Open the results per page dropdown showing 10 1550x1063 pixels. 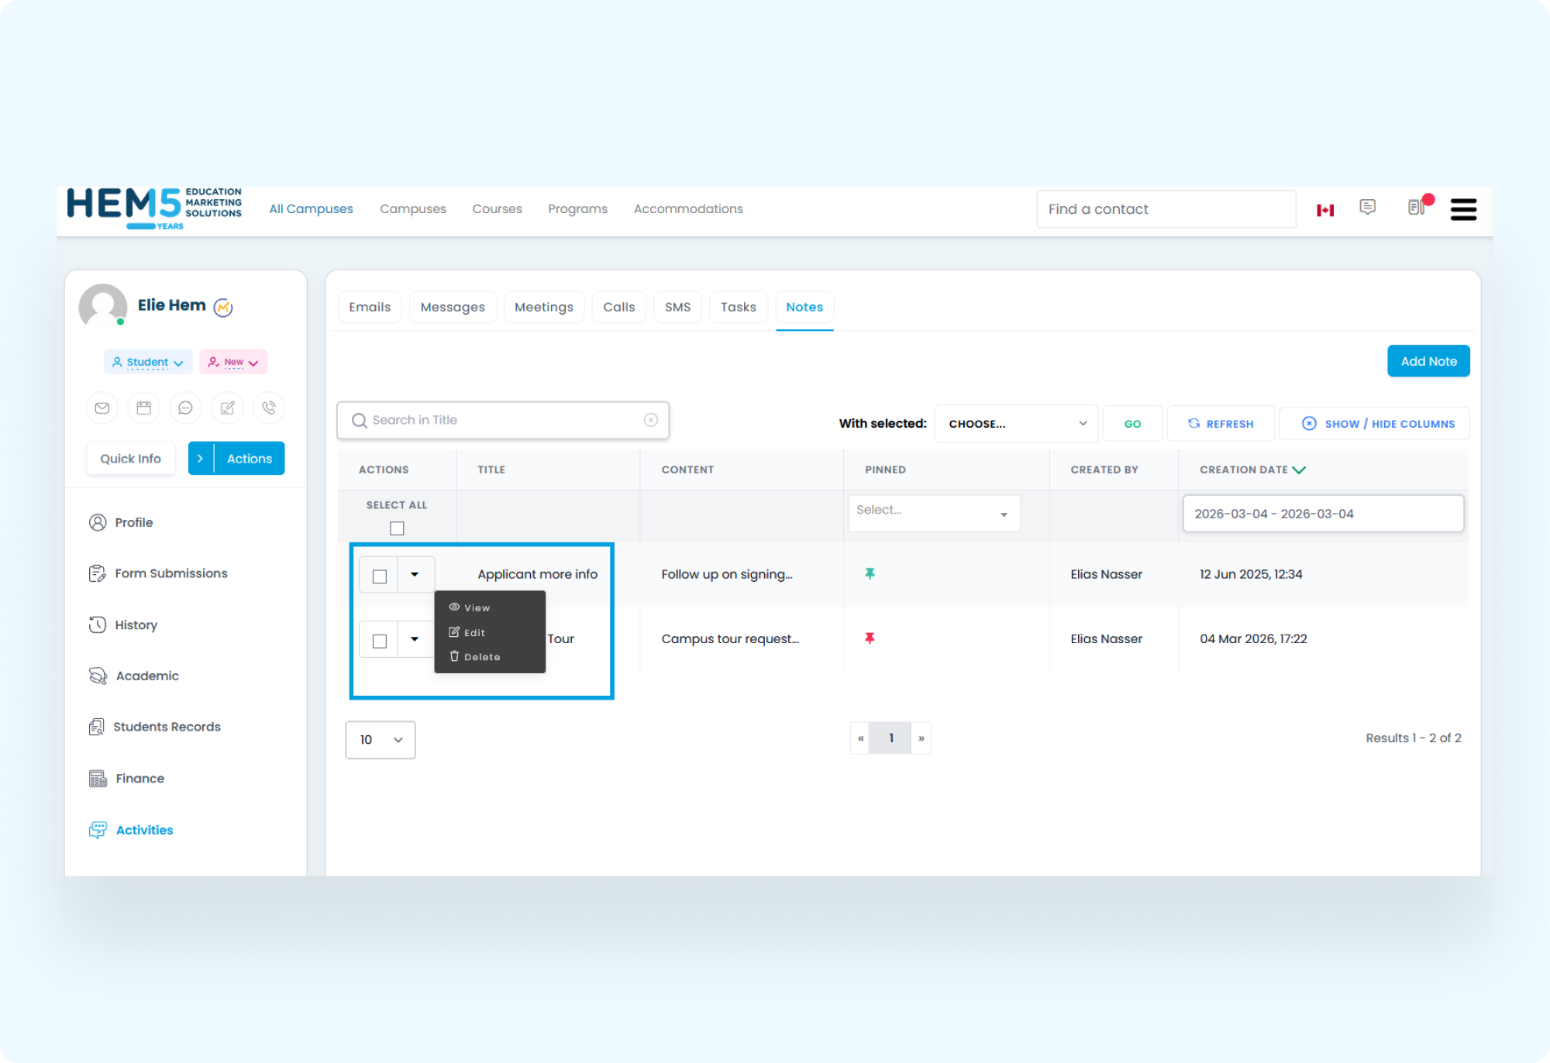[380, 740]
